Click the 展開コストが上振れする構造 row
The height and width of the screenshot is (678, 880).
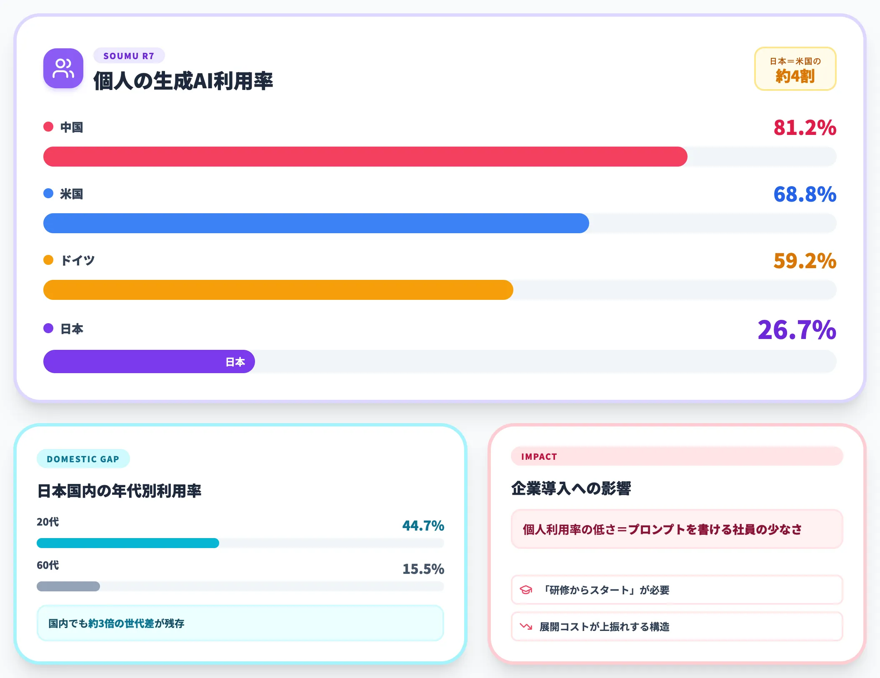[677, 626]
